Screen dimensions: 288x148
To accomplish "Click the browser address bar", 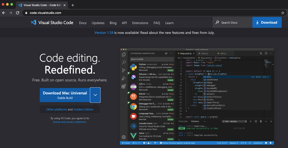I will 154,13.
